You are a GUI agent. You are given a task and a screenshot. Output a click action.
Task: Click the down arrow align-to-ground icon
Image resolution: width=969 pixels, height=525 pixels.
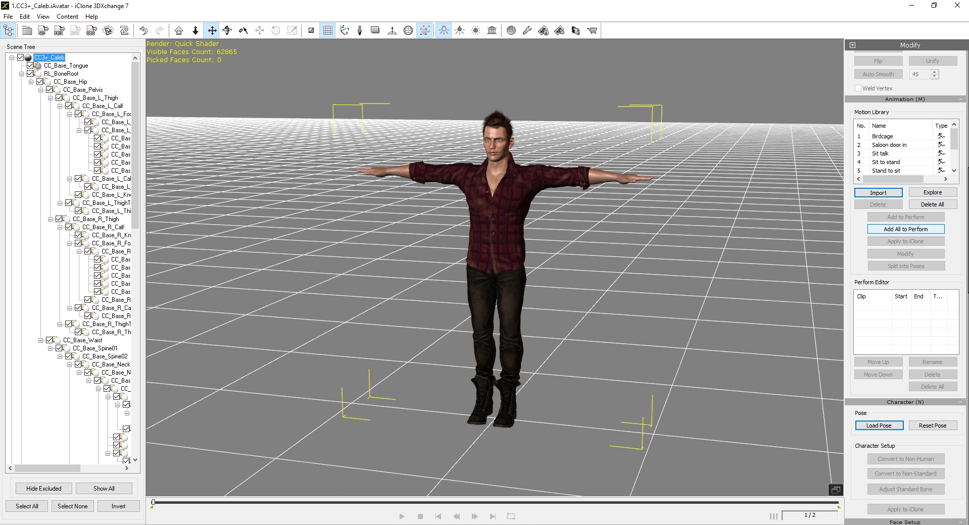[196, 31]
